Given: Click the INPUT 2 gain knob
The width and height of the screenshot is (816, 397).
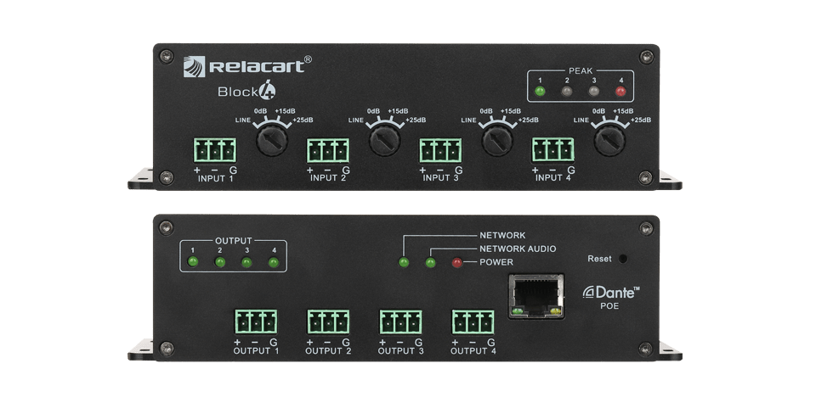Looking at the screenshot, I should click(x=384, y=139).
